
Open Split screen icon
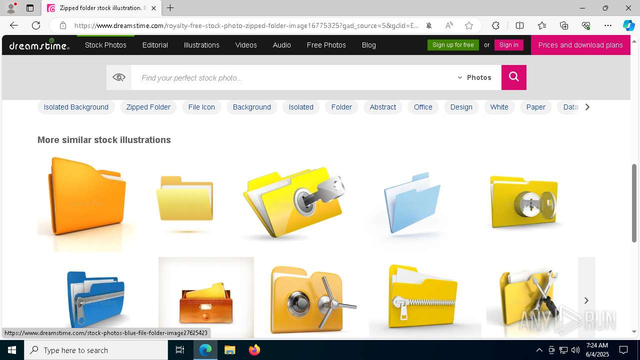(x=519, y=25)
